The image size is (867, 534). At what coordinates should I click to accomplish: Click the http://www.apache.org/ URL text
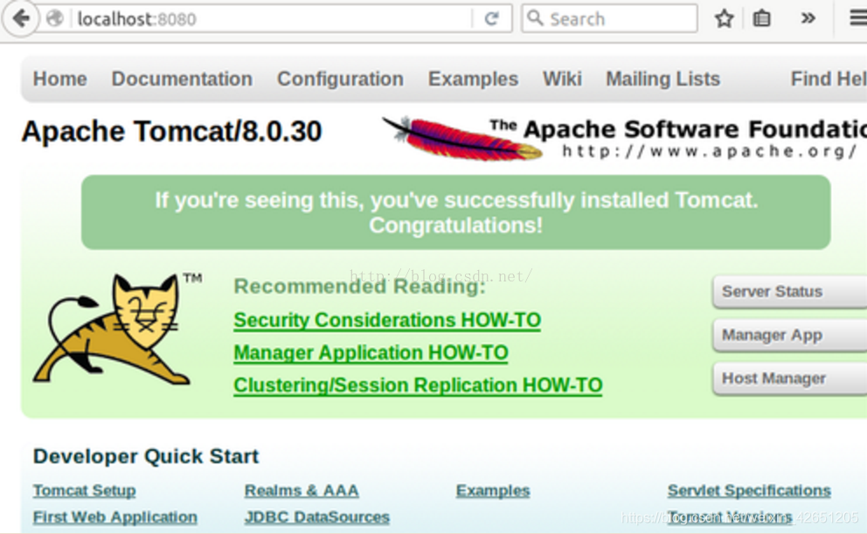tap(710, 151)
